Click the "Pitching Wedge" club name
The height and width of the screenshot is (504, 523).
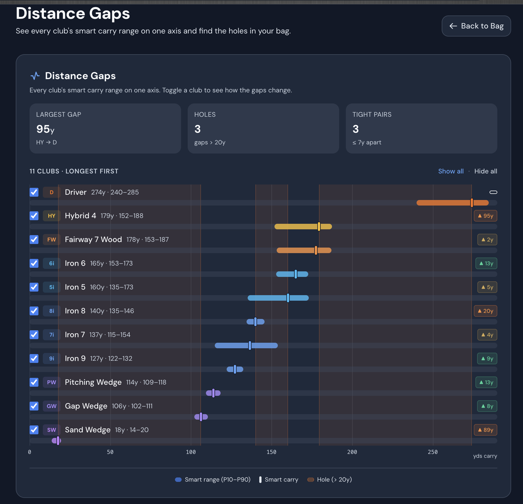93,383
